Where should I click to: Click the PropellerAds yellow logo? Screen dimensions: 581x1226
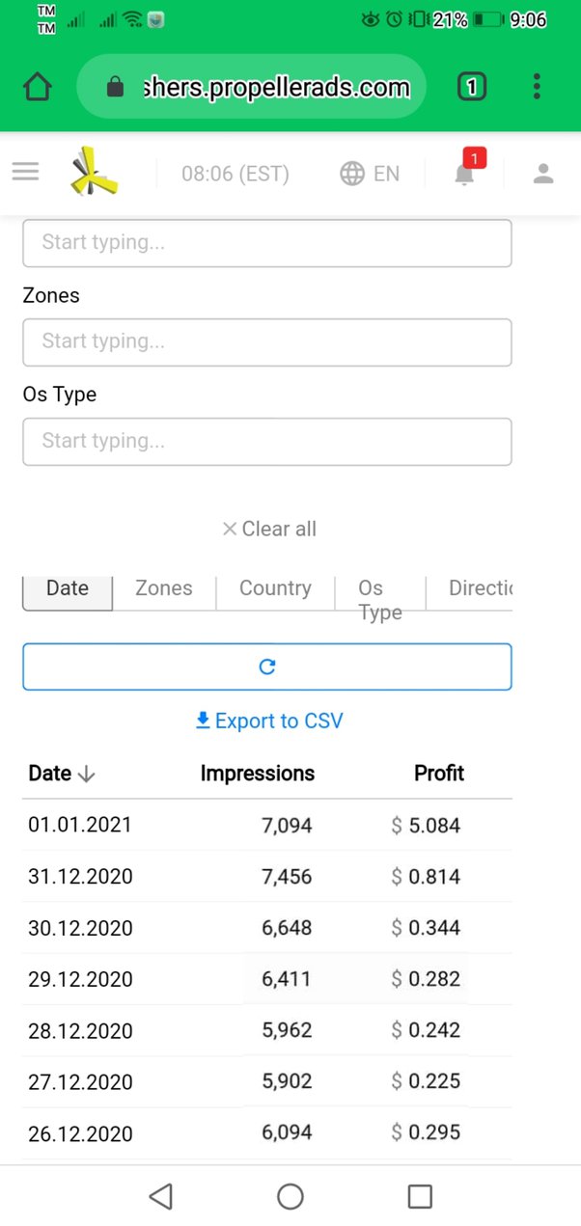(x=95, y=173)
